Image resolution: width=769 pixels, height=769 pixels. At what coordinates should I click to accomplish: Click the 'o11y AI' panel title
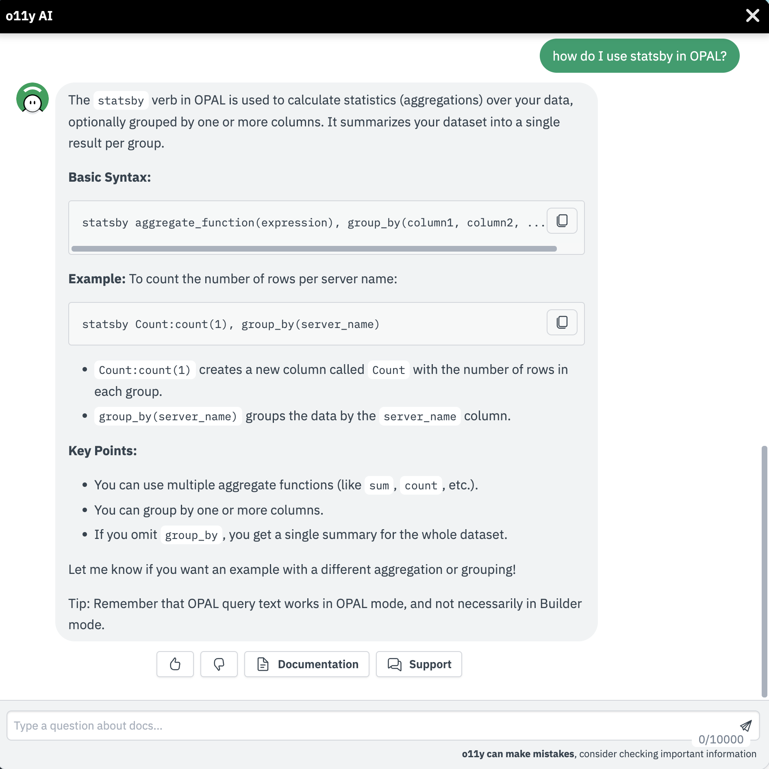click(29, 16)
